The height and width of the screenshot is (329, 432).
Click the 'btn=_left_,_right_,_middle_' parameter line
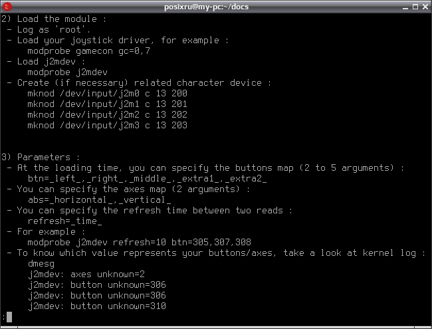147,179
